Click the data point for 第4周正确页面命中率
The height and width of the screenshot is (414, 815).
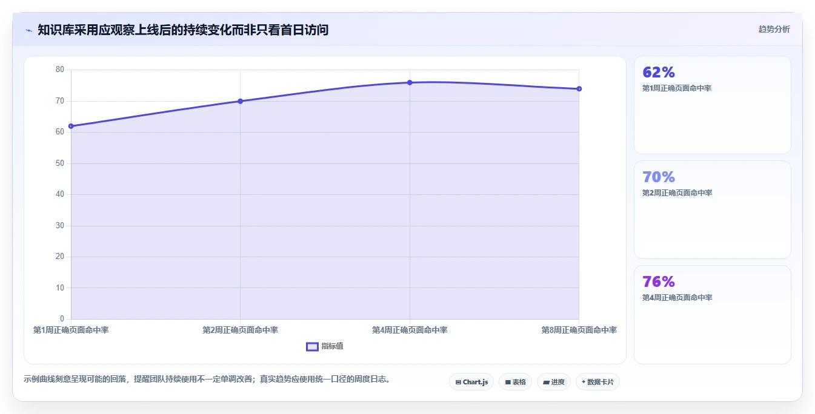click(410, 82)
